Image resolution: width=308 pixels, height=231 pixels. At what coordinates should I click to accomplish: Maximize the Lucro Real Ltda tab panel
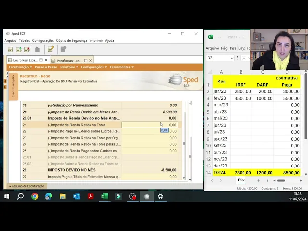pyautogui.click(x=41, y=60)
